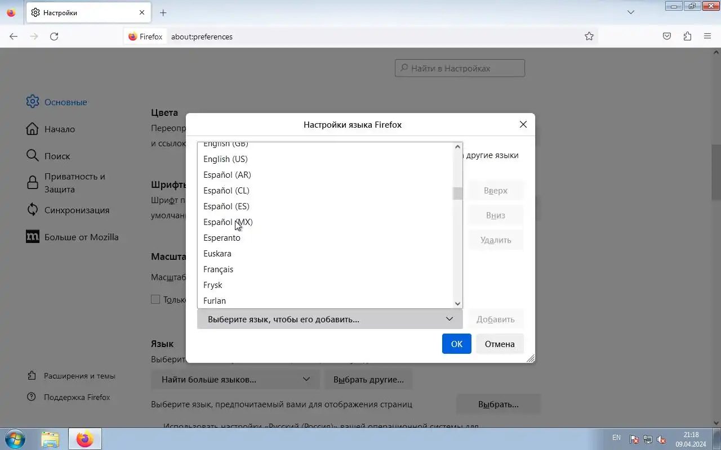
Task: Select Français in language list
Action: pos(325,269)
